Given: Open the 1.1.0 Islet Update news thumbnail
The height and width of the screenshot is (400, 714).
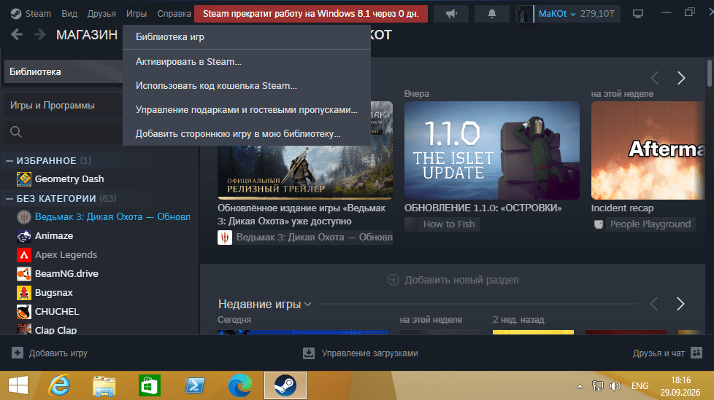Looking at the screenshot, I should (x=492, y=150).
